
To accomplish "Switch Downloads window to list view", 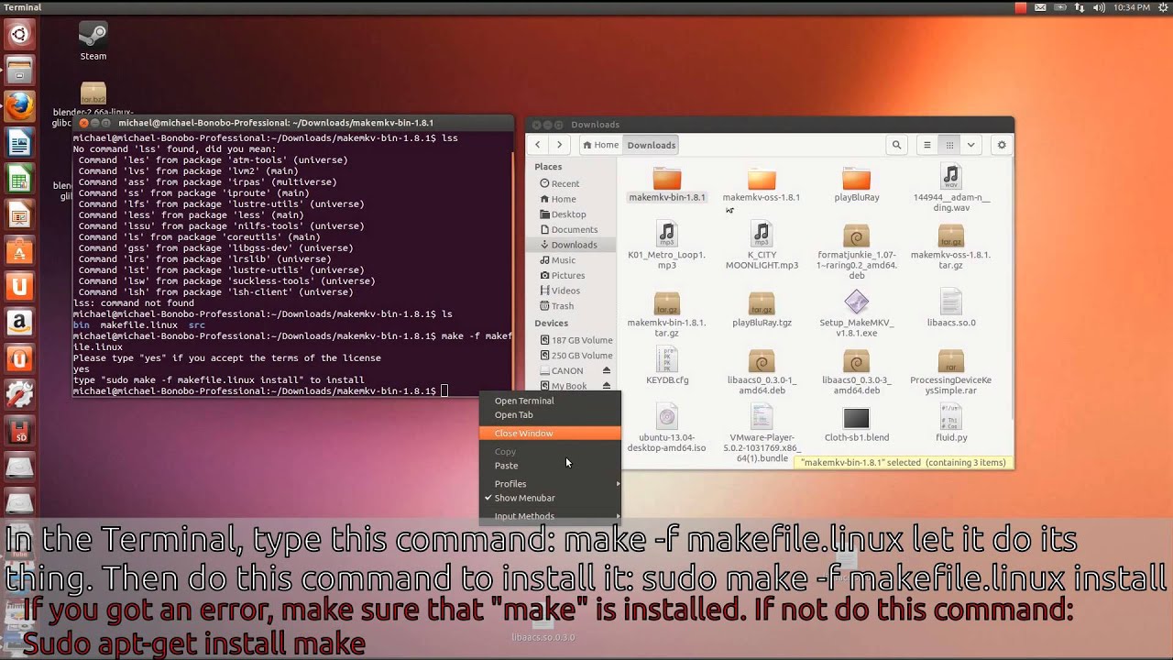I will coord(927,145).
